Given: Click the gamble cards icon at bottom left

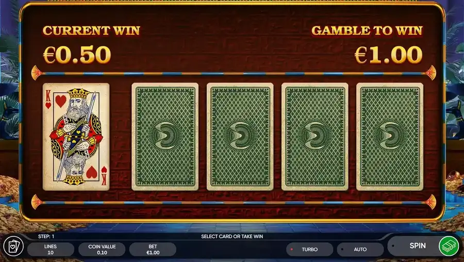Looking at the screenshot, I should tap(13, 247).
